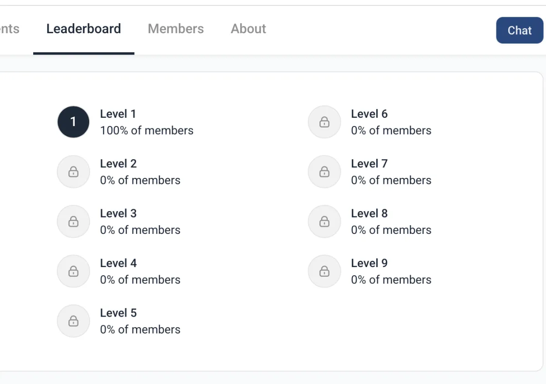Viewport: 546px width, 384px height.
Task: Open the partially visible tab ending in 'nts'
Action: coord(9,29)
